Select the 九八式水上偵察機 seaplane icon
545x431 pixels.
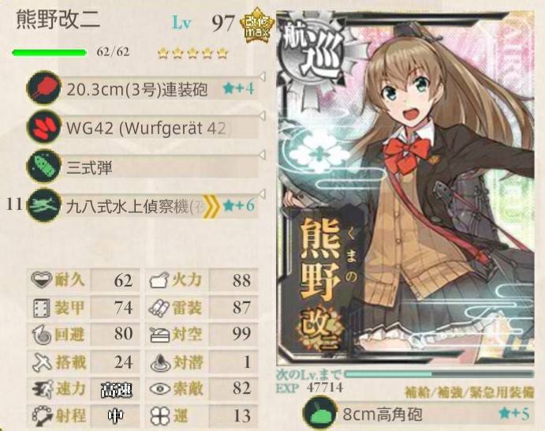(x=44, y=205)
